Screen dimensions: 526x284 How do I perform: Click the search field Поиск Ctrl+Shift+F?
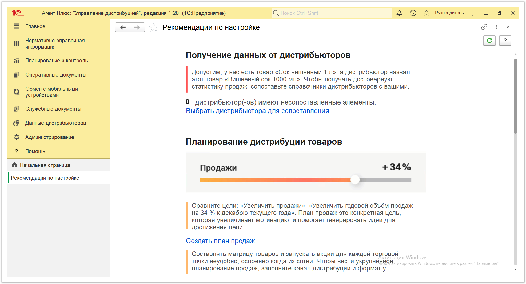(x=332, y=13)
